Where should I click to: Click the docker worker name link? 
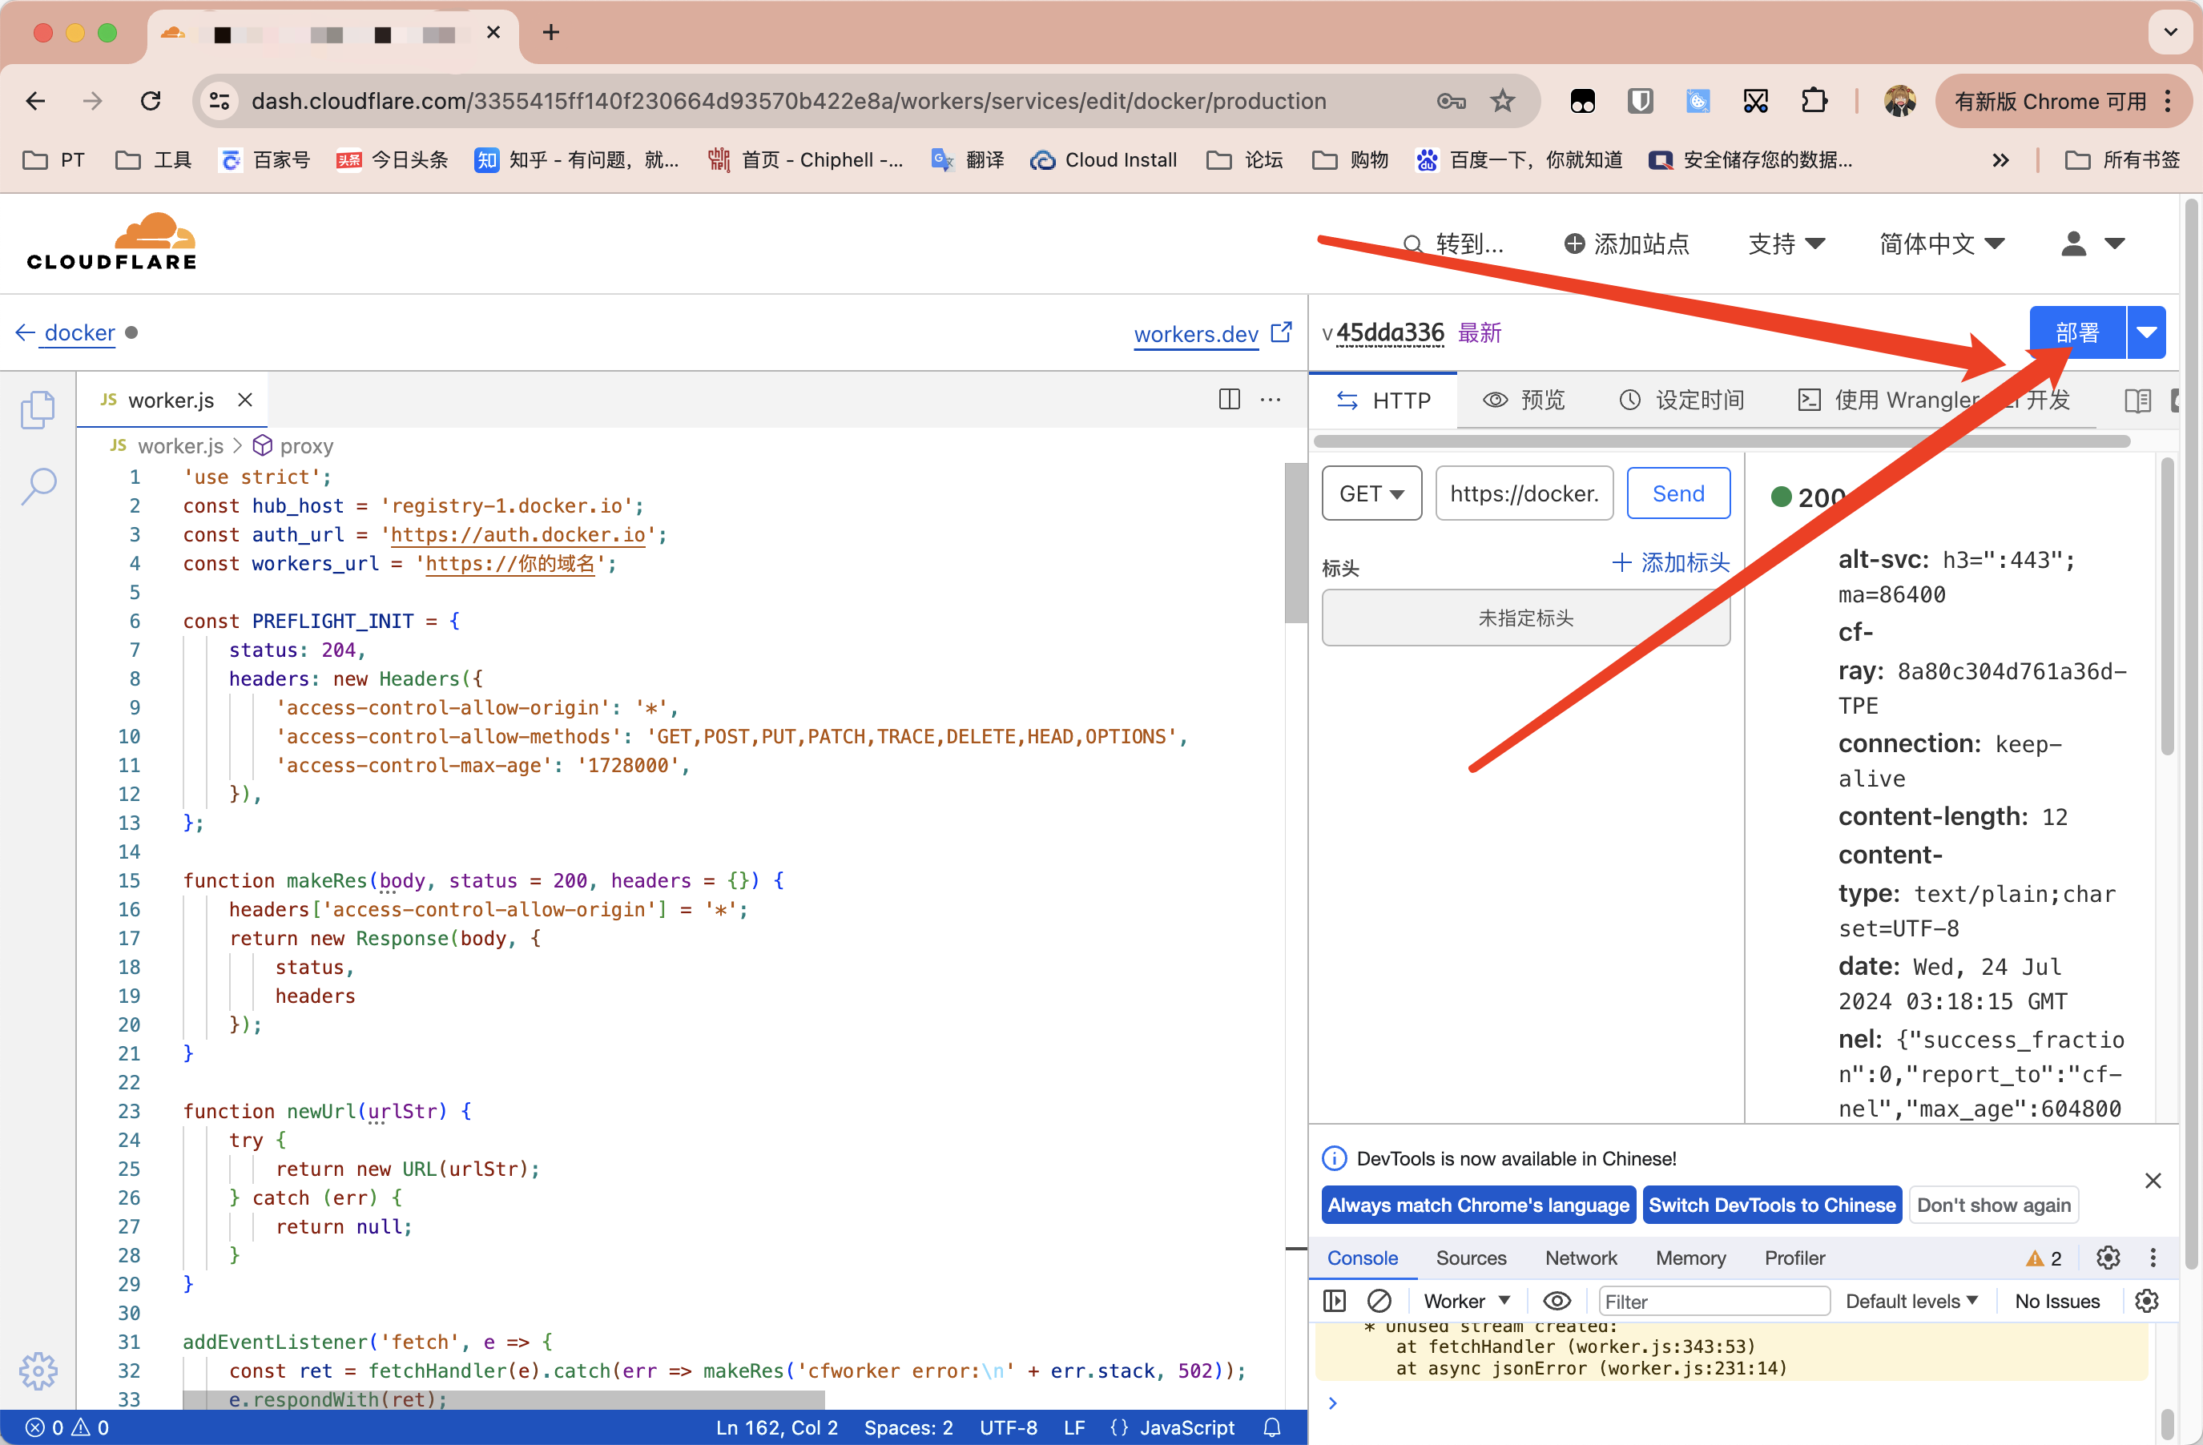tap(79, 332)
